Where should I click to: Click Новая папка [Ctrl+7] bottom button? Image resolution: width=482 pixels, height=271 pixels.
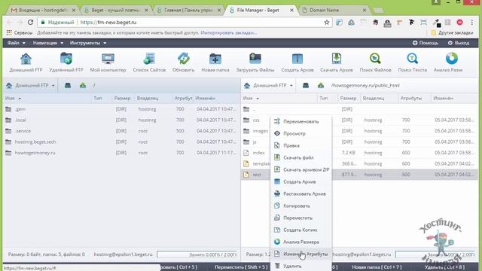[x=377, y=267]
